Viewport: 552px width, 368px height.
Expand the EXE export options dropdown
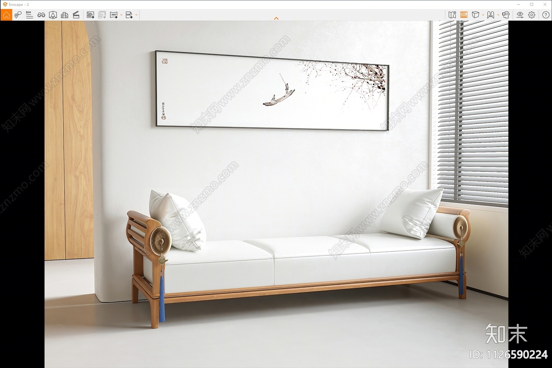point(137,15)
